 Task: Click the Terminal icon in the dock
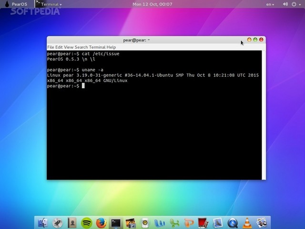pyautogui.click(x=115, y=222)
